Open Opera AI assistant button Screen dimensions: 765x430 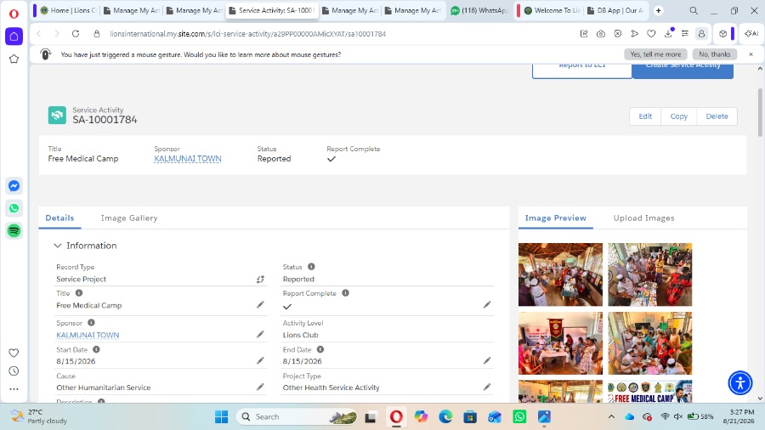(x=751, y=34)
